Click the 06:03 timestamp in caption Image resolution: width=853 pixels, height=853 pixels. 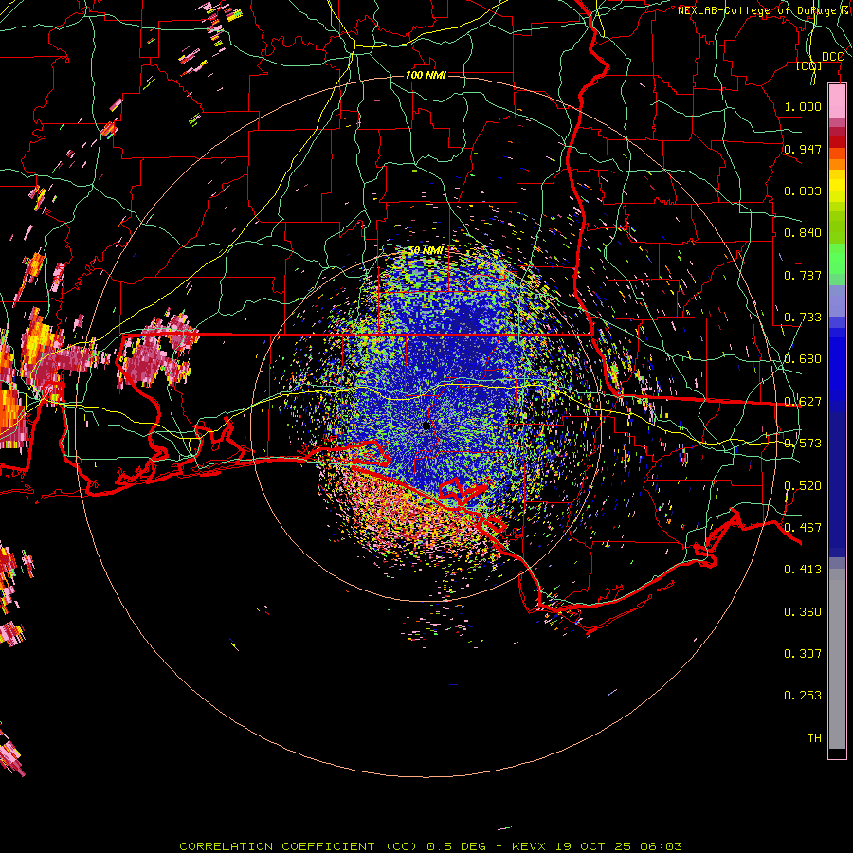(661, 846)
